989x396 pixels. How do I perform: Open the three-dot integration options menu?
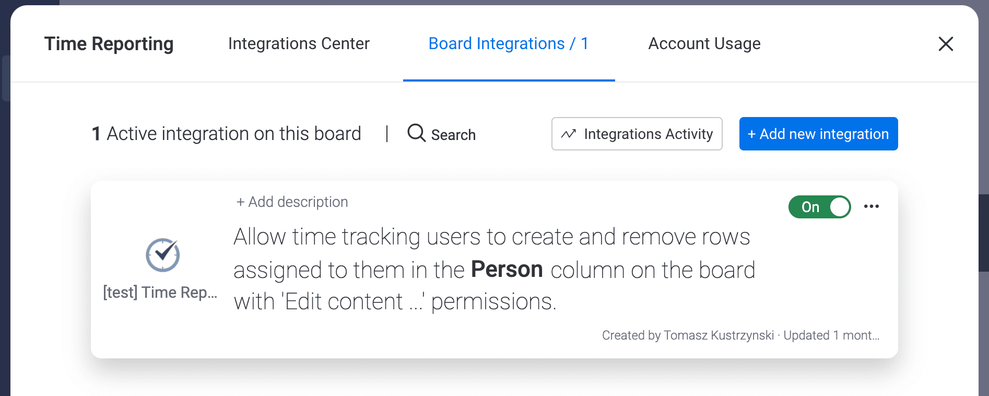click(x=871, y=206)
